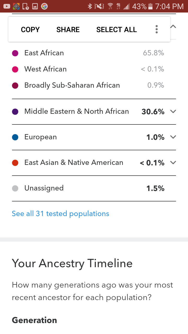Tap the image notification icon in status bar
Viewport: 188px width, 334px height.
pyautogui.click(x=35, y=6)
